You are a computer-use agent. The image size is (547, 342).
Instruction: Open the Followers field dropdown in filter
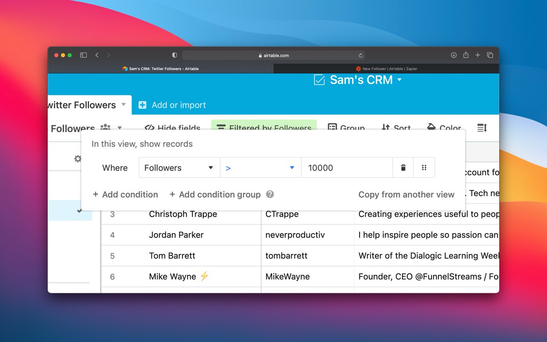point(179,168)
